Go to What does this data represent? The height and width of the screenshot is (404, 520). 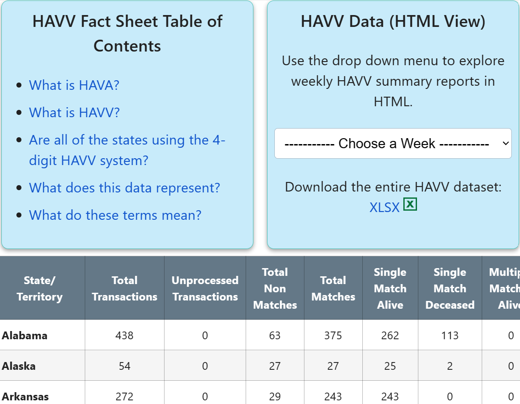pyautogui.click(x=124, y=188)
